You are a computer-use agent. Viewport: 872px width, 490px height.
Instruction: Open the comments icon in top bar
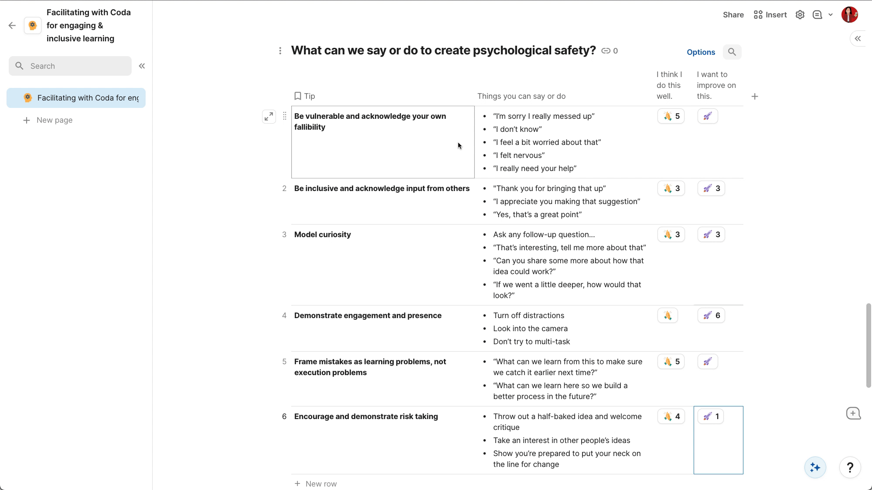point(817,15)
